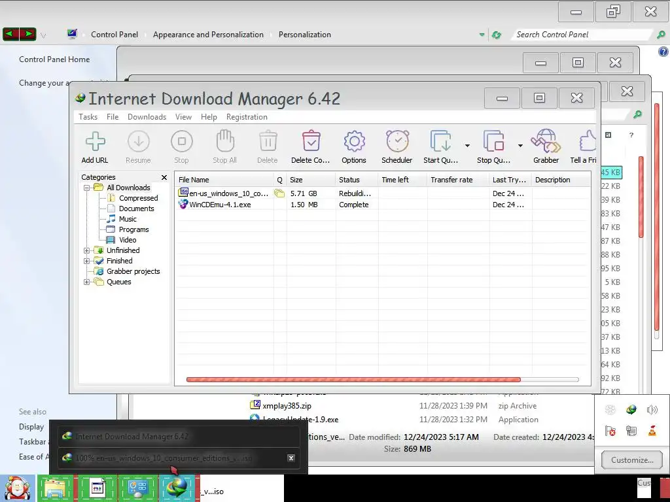Click the Personalization breadcrumb

tap(305, 35)
